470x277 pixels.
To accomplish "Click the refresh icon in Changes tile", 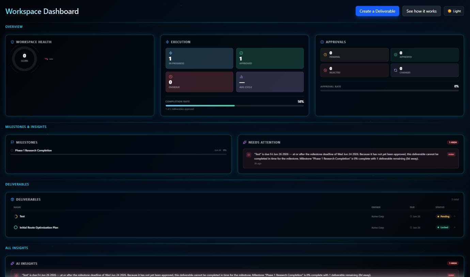I will coord(395,70).
